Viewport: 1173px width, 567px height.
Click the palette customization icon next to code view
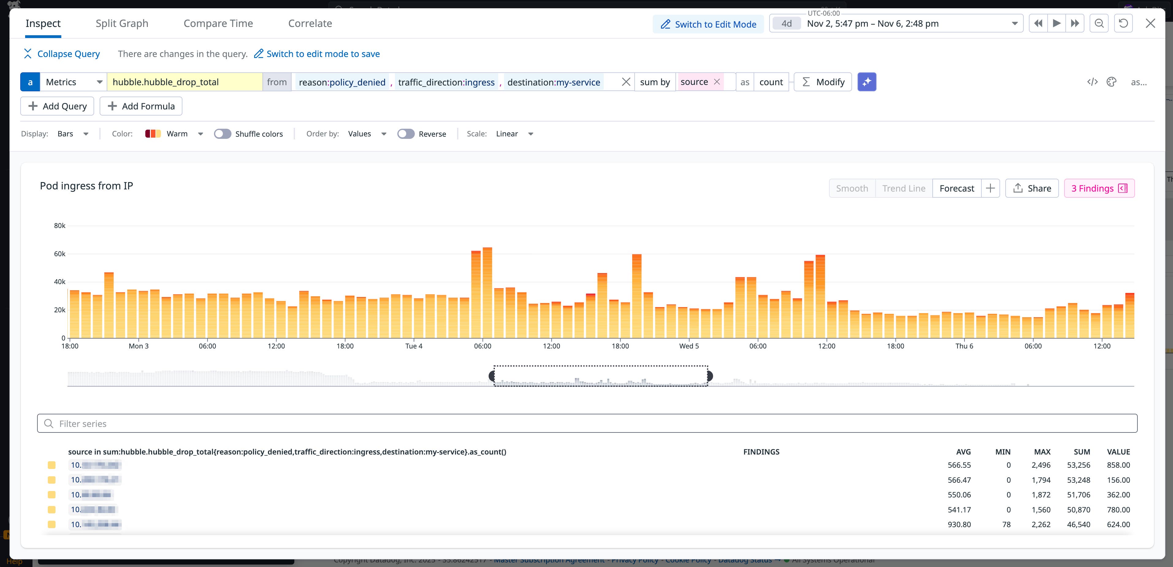[1111, 82]
